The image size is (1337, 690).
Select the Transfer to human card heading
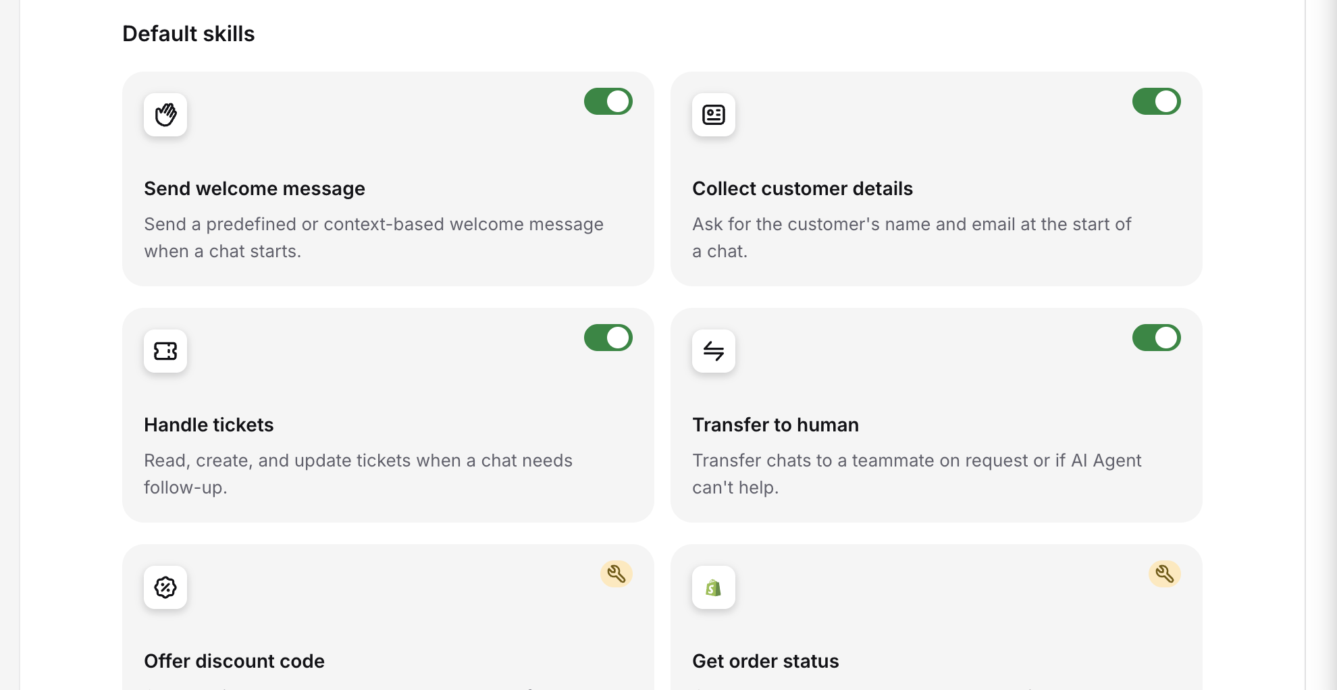click(775, 425)
